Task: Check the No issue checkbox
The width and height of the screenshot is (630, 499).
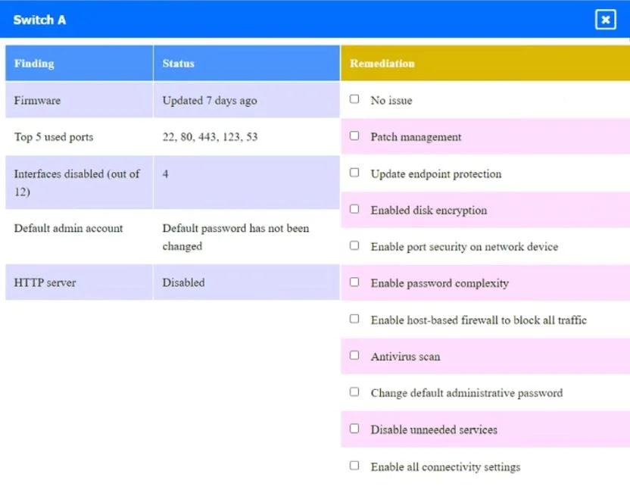Action: tap(354, 99)
